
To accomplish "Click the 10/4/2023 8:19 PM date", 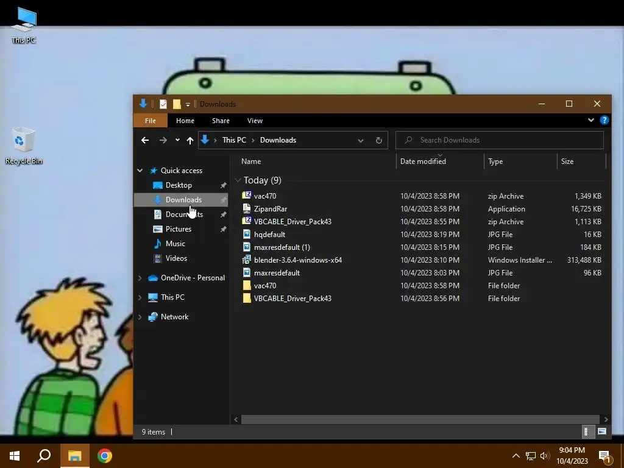I will (430, 235).
